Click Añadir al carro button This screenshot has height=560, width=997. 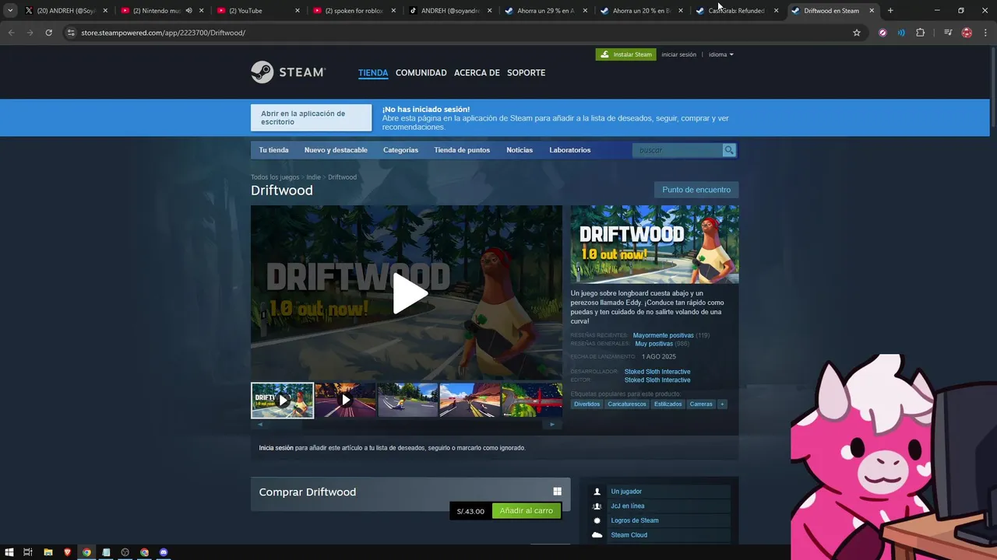(526, 511)
